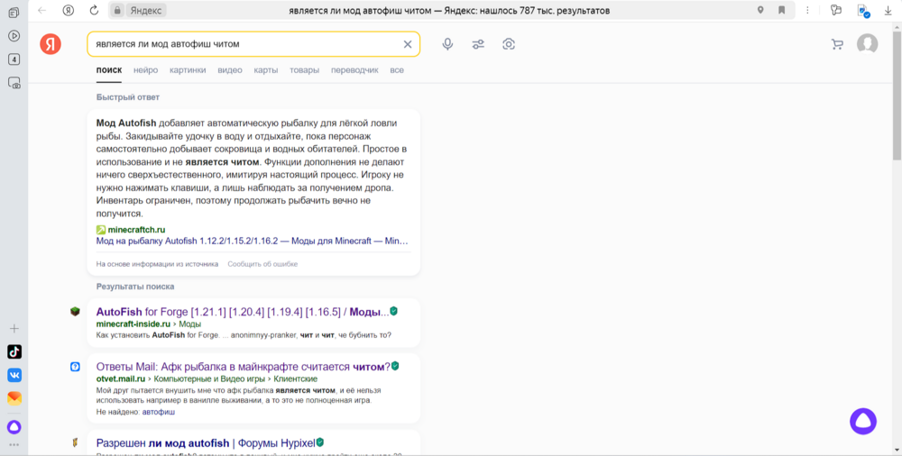Screen dimensions: 902x456
Task: Open the browser three-dot menu
Action: [807, 10]
